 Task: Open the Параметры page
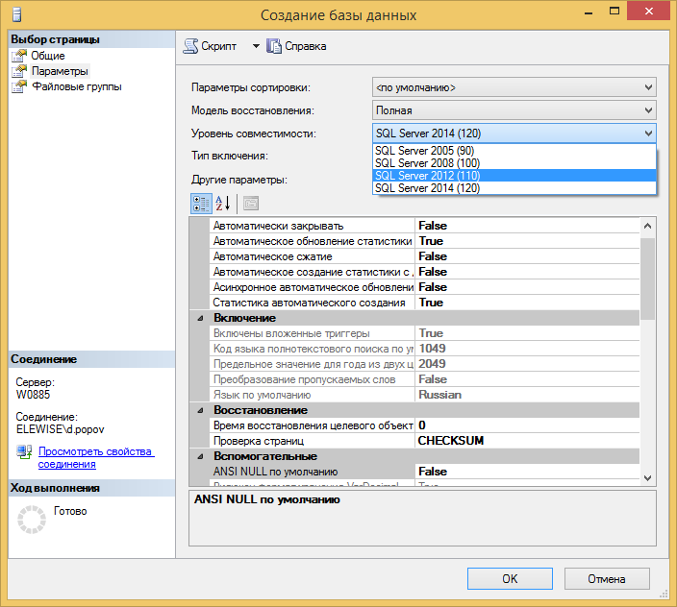[x=59, y=71]
